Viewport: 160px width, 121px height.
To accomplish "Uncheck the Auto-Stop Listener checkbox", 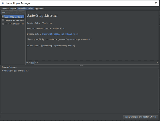I will pos(3,17).
